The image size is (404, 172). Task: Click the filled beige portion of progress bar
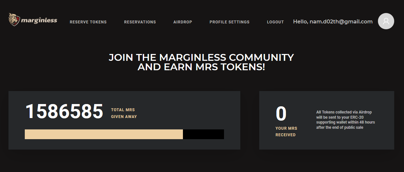tap(104, 134)
